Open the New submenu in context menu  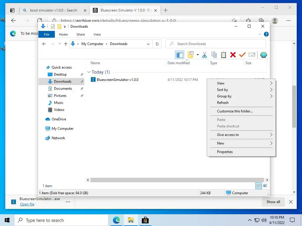tap(241, 143)
